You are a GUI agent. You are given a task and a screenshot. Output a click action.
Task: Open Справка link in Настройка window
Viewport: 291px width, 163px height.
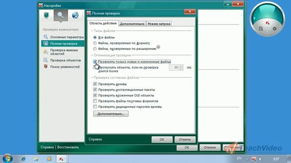47,147
